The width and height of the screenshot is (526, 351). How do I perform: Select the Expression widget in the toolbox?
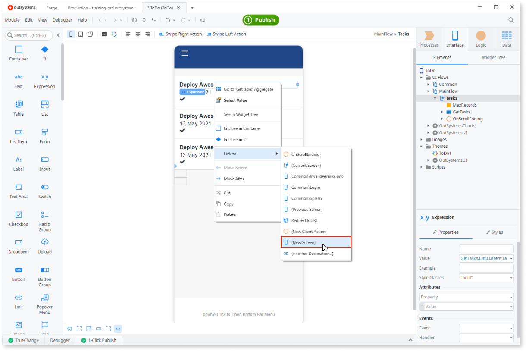44,80
